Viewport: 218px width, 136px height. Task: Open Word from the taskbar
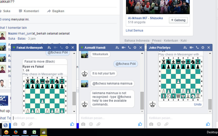coord(25,132)
